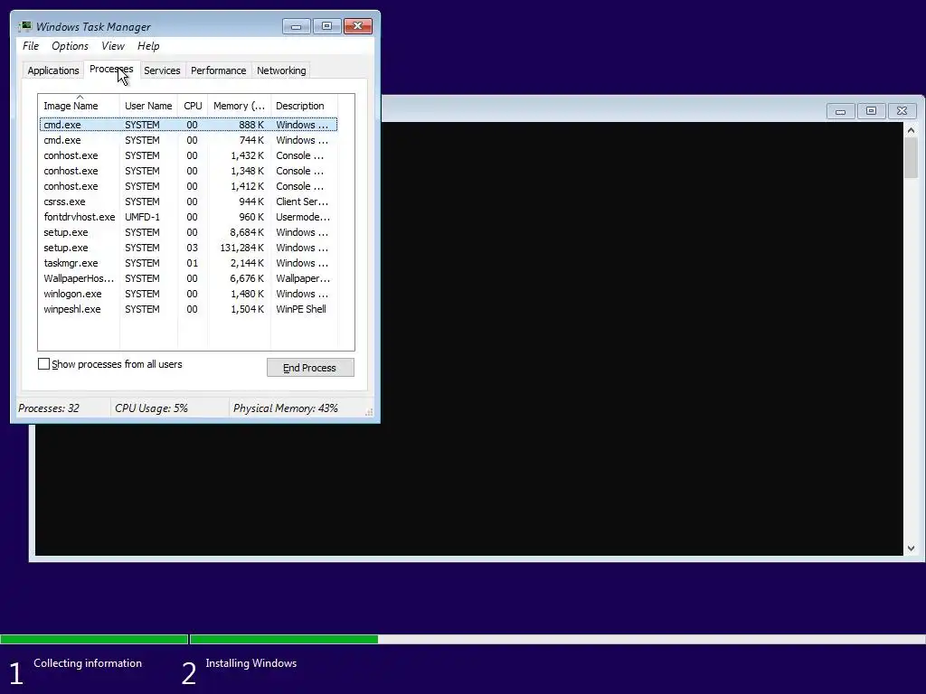Click the console scrollbar down arrow
The height and width of the screenshot is (694, 926).
tap(912, 549)
